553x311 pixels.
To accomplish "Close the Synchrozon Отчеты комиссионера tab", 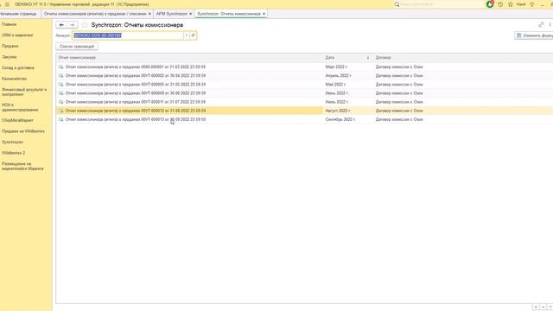I will [x=264, y=14].
